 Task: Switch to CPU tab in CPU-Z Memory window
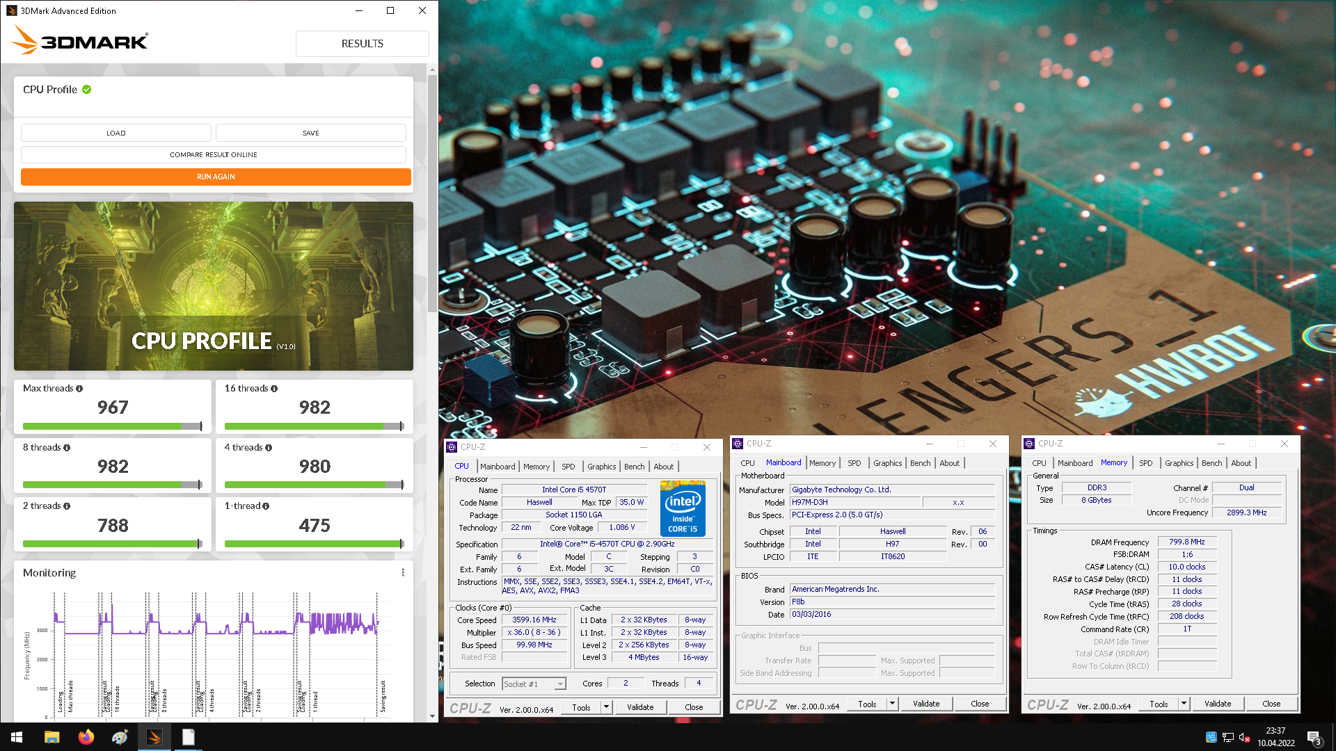click(x=1039, y=463)
